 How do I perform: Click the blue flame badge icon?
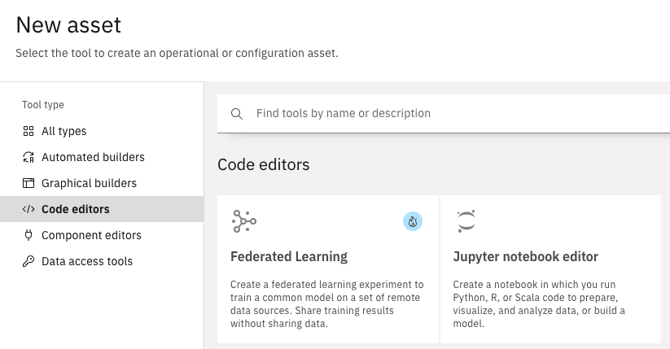(x=413, y=221)
